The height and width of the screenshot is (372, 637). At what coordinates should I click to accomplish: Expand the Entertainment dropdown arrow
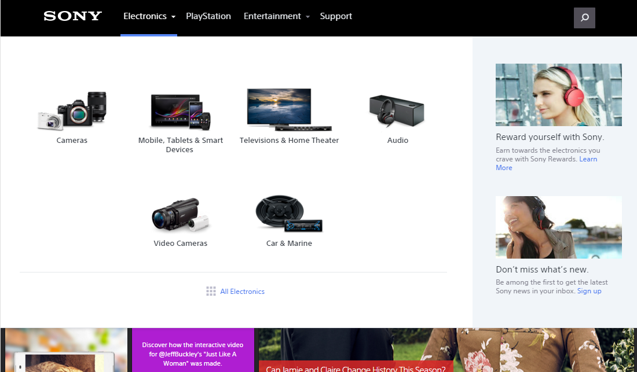pos(307,17)
